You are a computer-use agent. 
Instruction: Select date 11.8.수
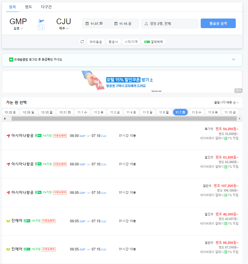(196, 112)
